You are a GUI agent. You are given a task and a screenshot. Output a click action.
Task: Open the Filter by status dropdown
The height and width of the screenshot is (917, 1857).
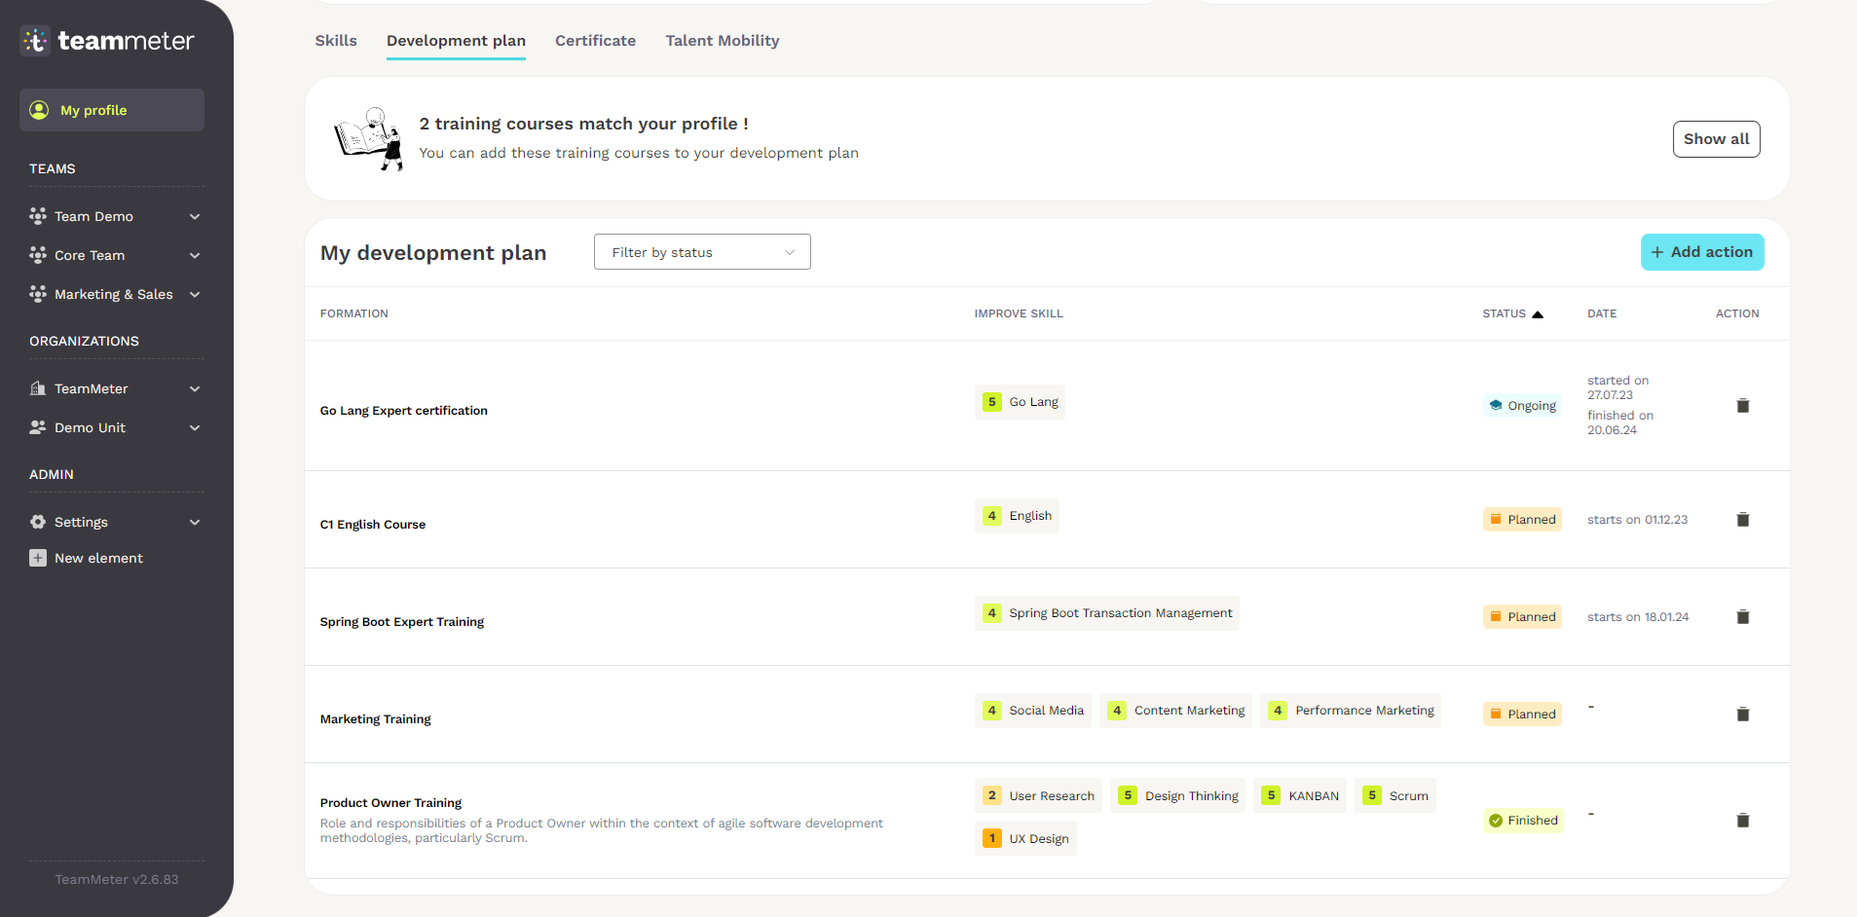pyautogui.click(x=702, y=252)
